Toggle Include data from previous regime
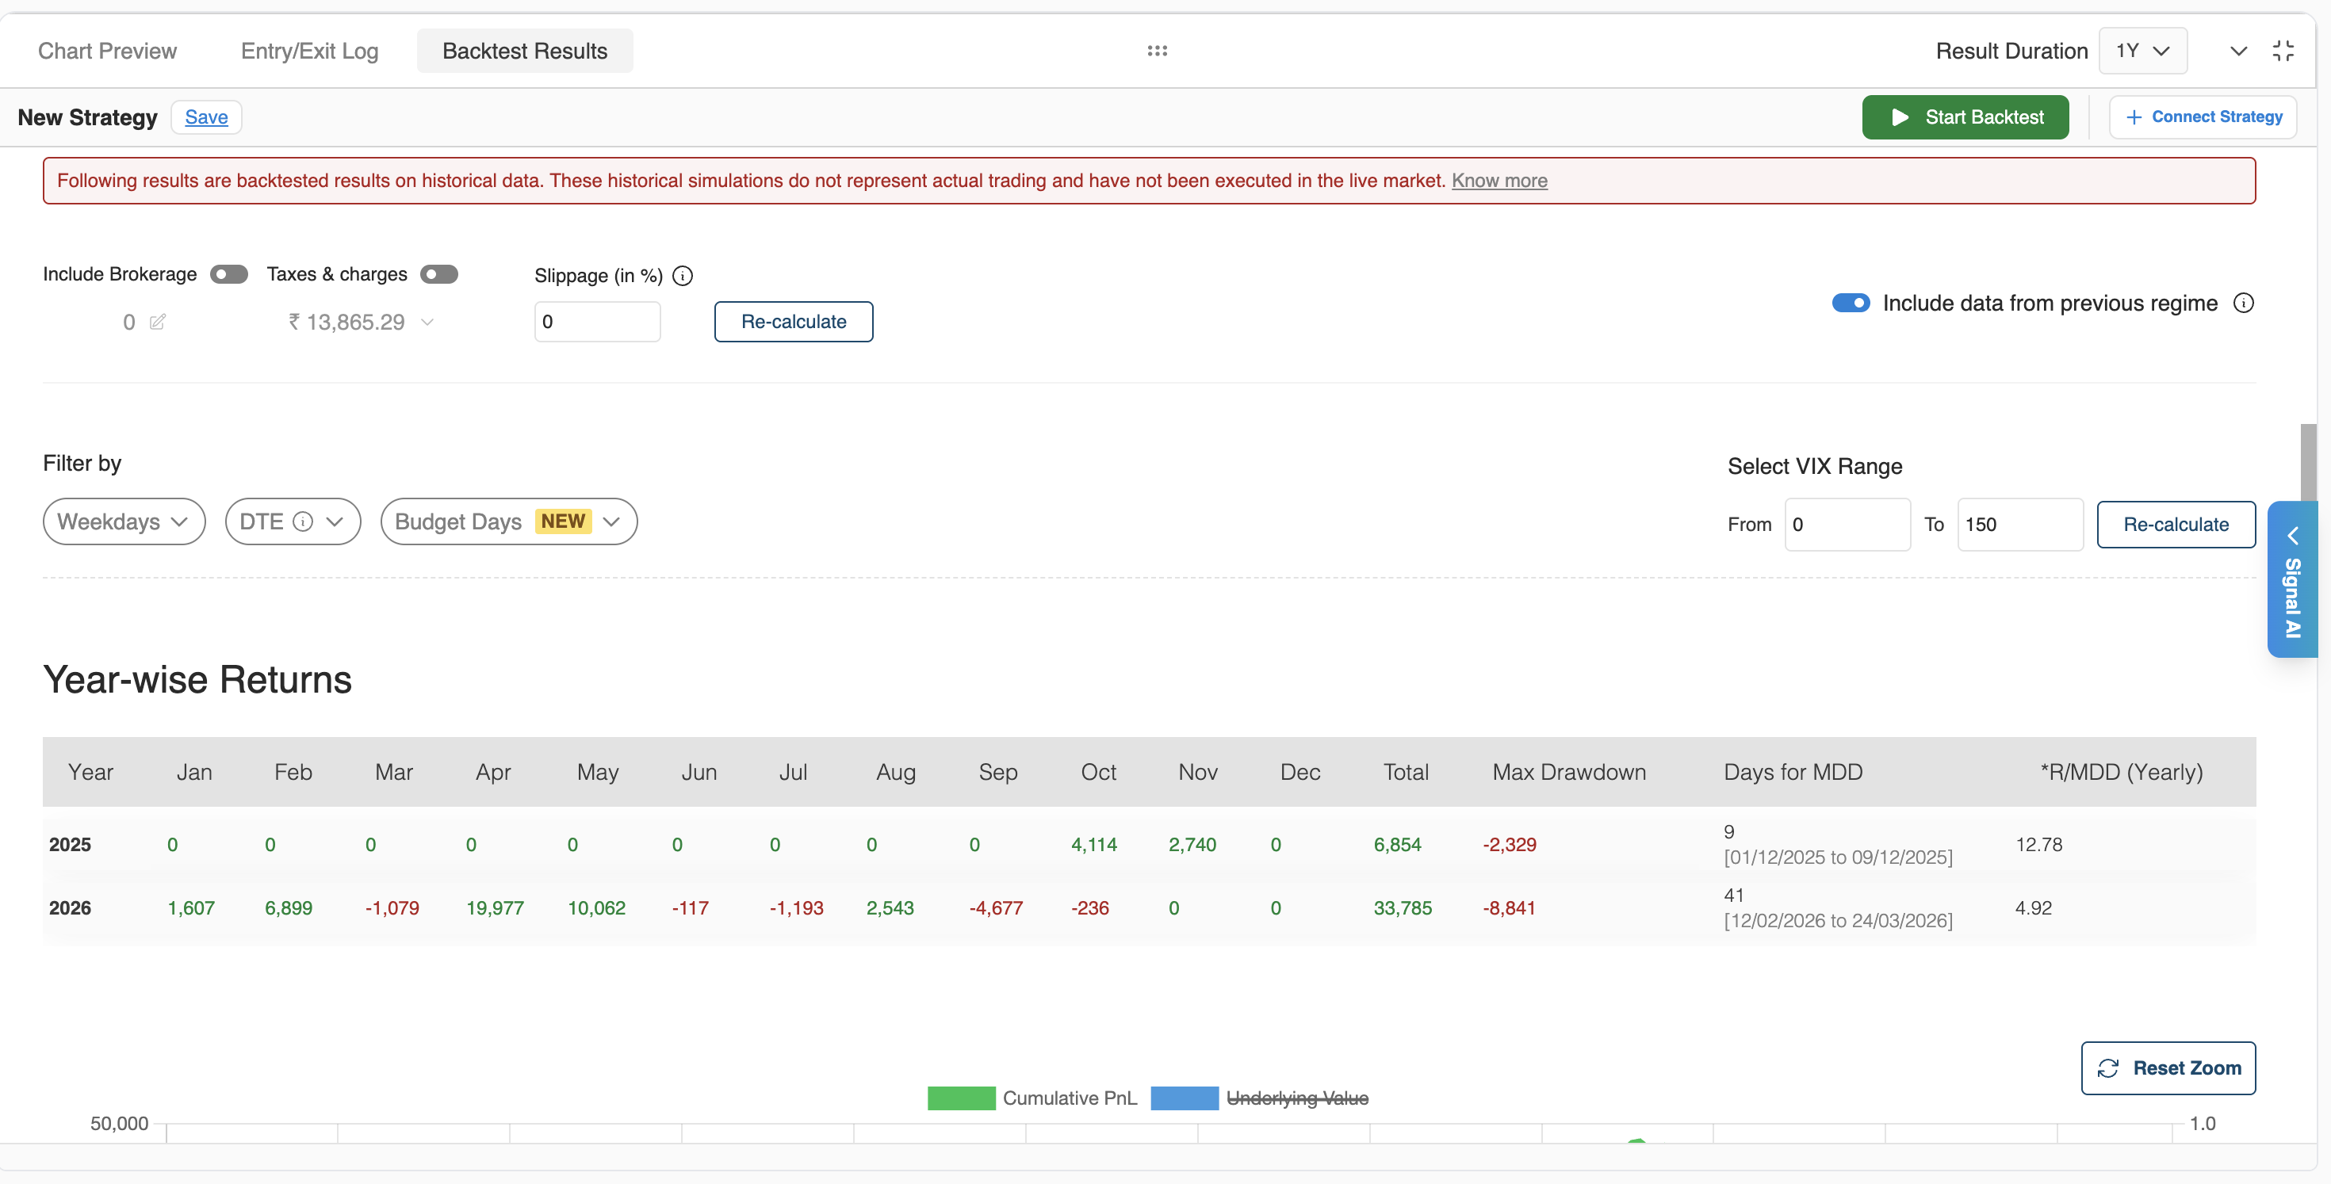 tap(1851, 303)
